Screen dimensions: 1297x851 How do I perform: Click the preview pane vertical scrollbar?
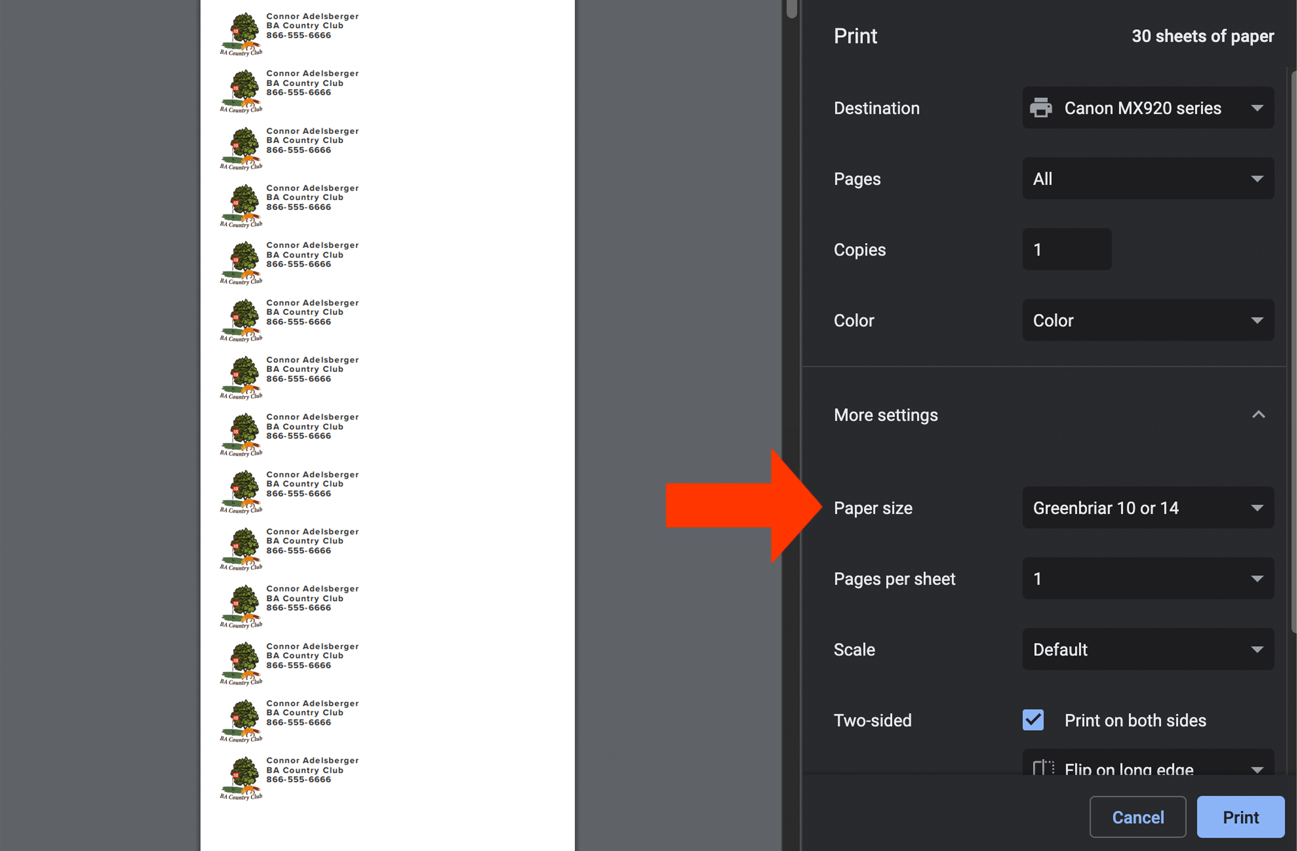[x=792, y=9]
